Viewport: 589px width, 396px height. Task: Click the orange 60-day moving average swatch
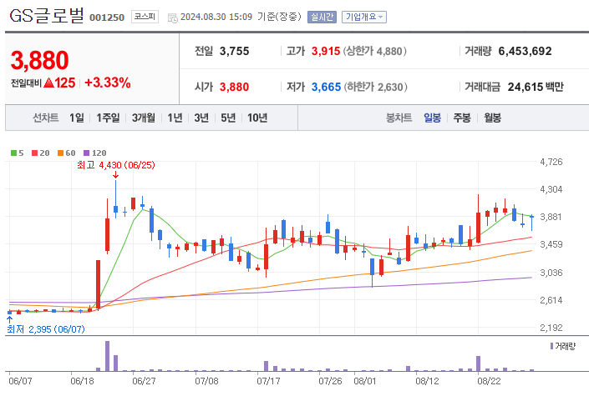60,153
